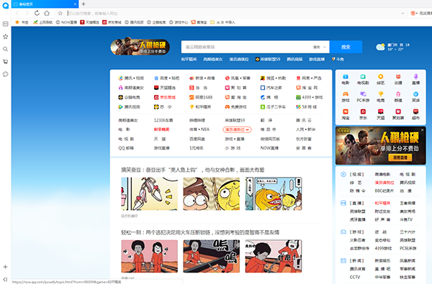The width and height of the screenshot is (432, 284).
Task: Open 直播 microphone icon in right panel
Action: [x=415, y=79]
